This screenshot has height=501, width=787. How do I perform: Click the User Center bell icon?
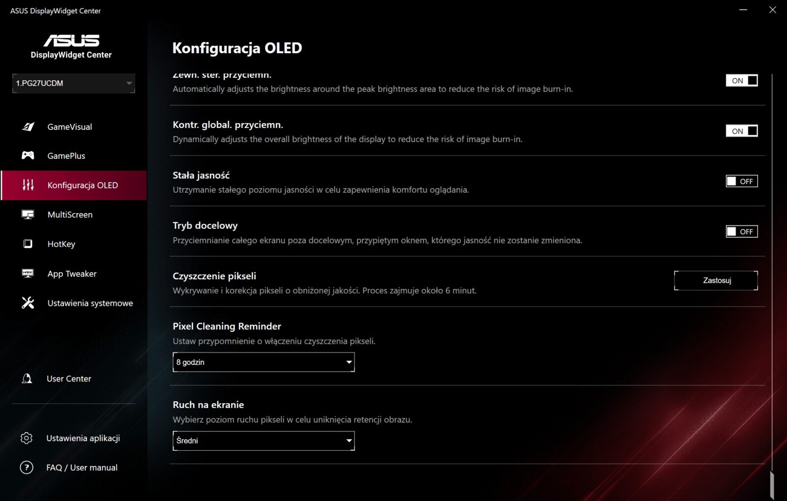click(27, 379)
